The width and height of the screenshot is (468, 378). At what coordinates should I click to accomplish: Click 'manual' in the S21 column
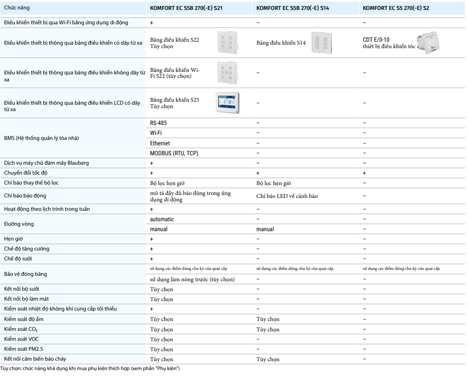[159, 229]
